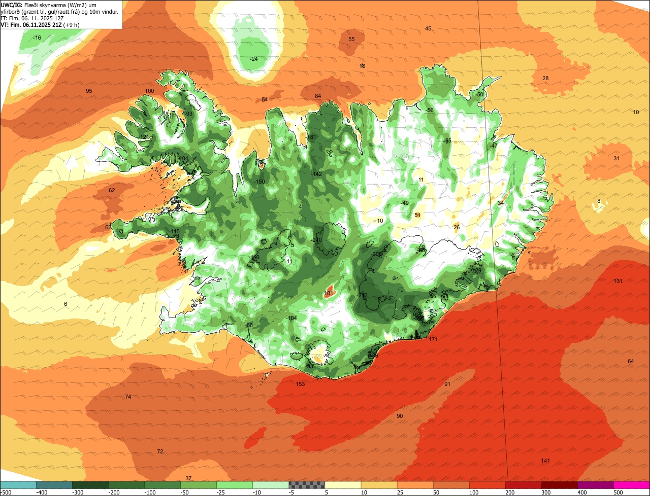Click the "-121" flux value in the Westfjords

click(144, 137)
